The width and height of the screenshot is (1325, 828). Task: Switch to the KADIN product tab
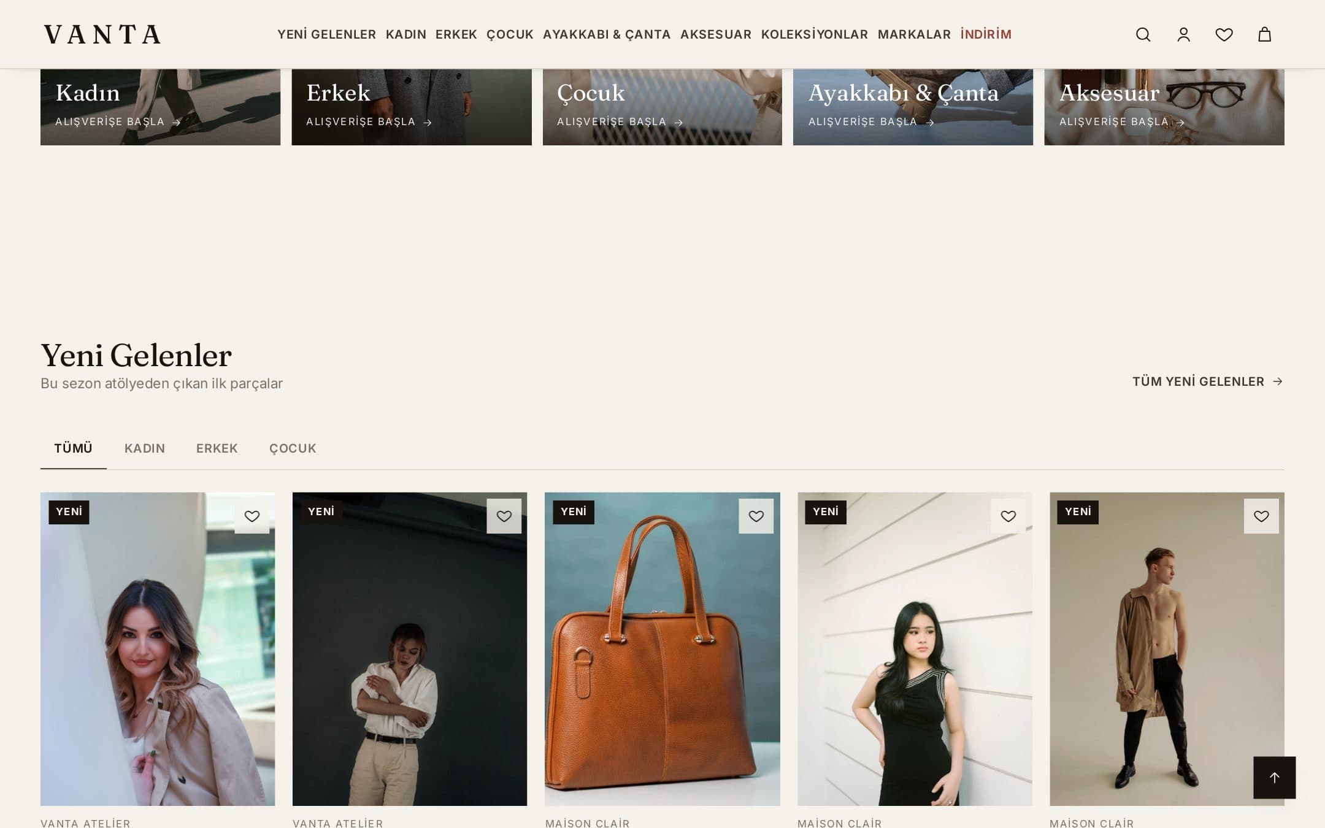tap(145, 448)
